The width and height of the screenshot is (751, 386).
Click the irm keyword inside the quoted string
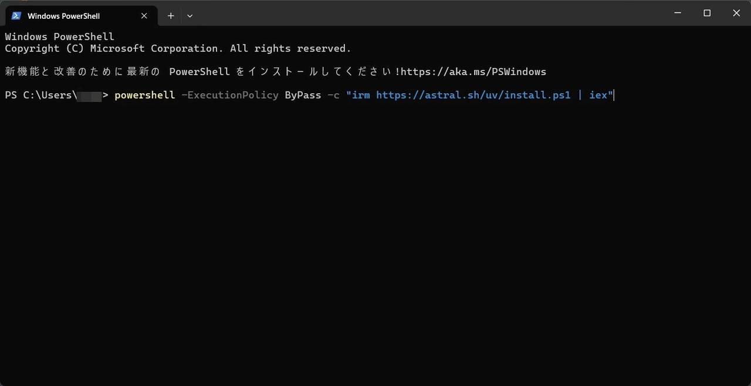(361, 95)
